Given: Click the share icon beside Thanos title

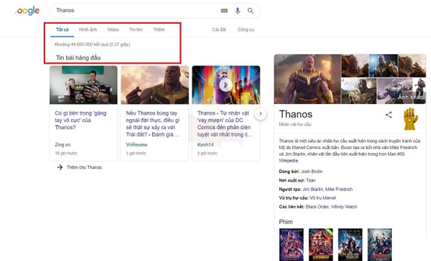Looking at the screenshot, I should click(389, 115).
